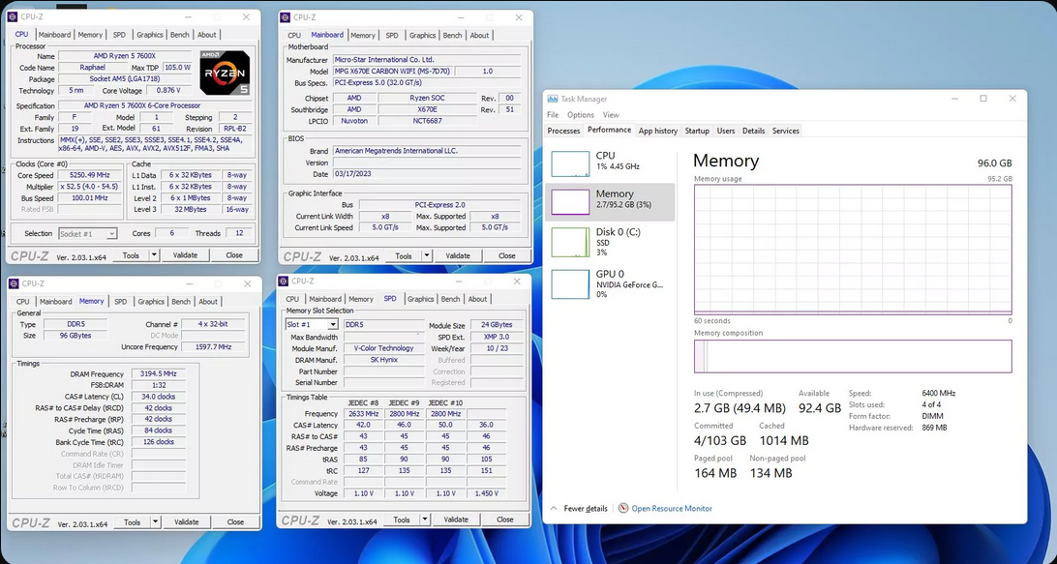1057x564 pixels.
Task: Select the CPU usage thumbnail graph in Task Manager
Action: (x=570, y=163)
